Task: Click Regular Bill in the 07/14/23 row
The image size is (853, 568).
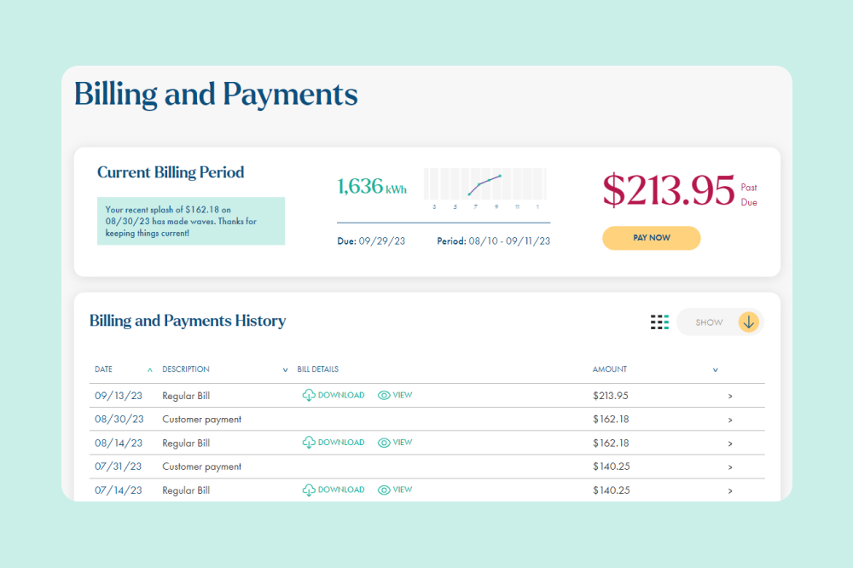Action: pos(186,490)
